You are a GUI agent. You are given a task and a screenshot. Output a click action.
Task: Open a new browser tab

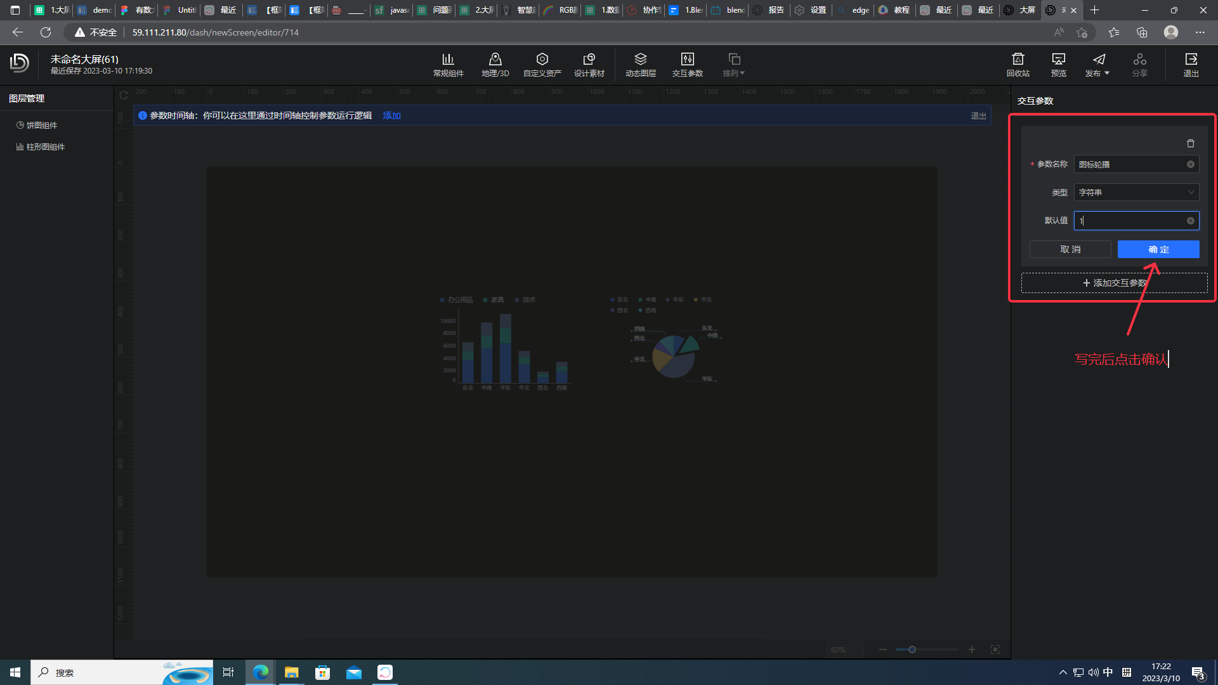pyautogui.click(x=1094, y=10)
